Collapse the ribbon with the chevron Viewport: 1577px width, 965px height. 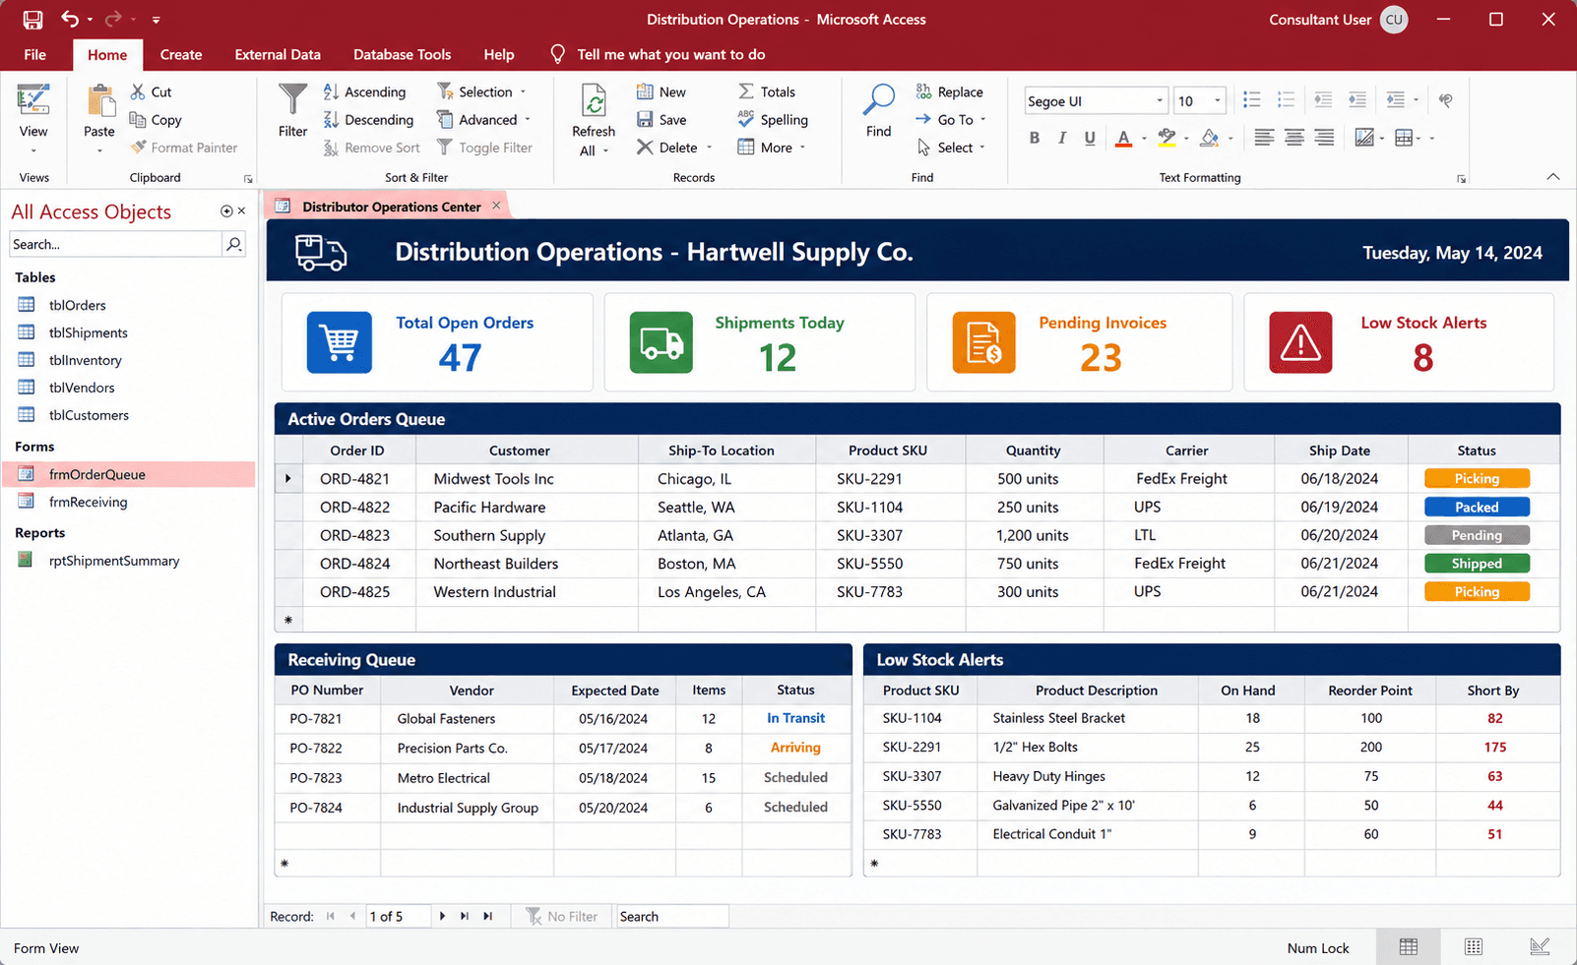click(x=1552, y=177)
